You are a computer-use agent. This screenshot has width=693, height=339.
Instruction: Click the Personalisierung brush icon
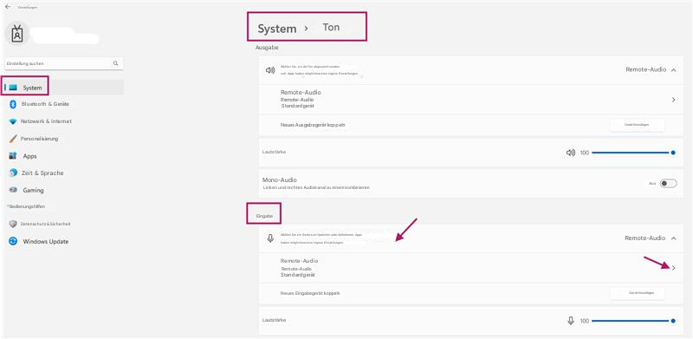point(13,139)
